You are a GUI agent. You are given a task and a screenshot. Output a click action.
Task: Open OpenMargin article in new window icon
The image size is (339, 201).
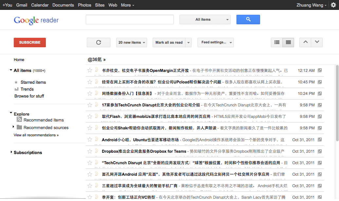click(320, 70)
